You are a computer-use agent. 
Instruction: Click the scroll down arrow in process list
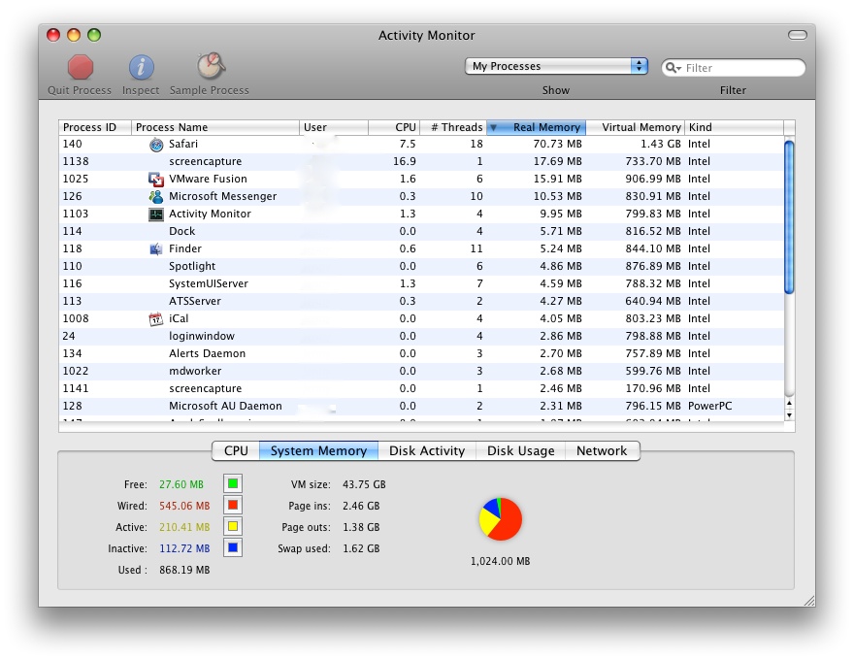789,415
